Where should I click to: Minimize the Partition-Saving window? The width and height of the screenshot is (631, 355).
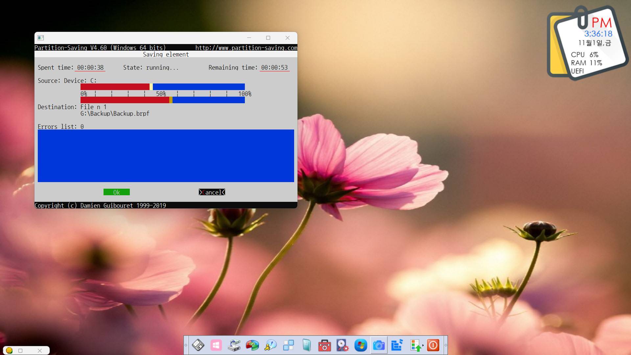coord(249,38)
